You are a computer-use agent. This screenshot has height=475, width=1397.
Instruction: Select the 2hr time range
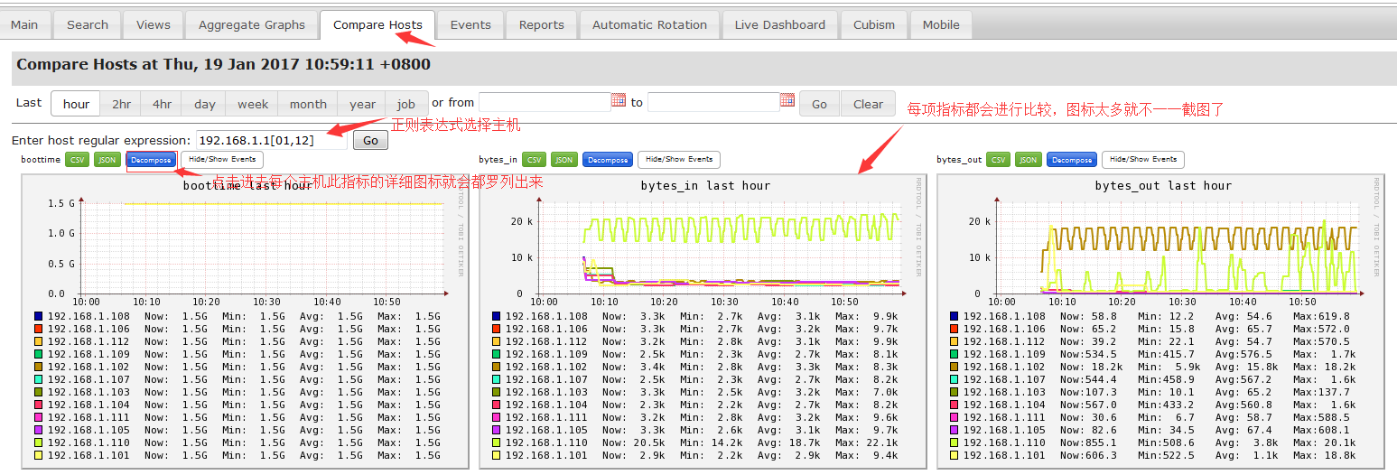tap(121, 104)
